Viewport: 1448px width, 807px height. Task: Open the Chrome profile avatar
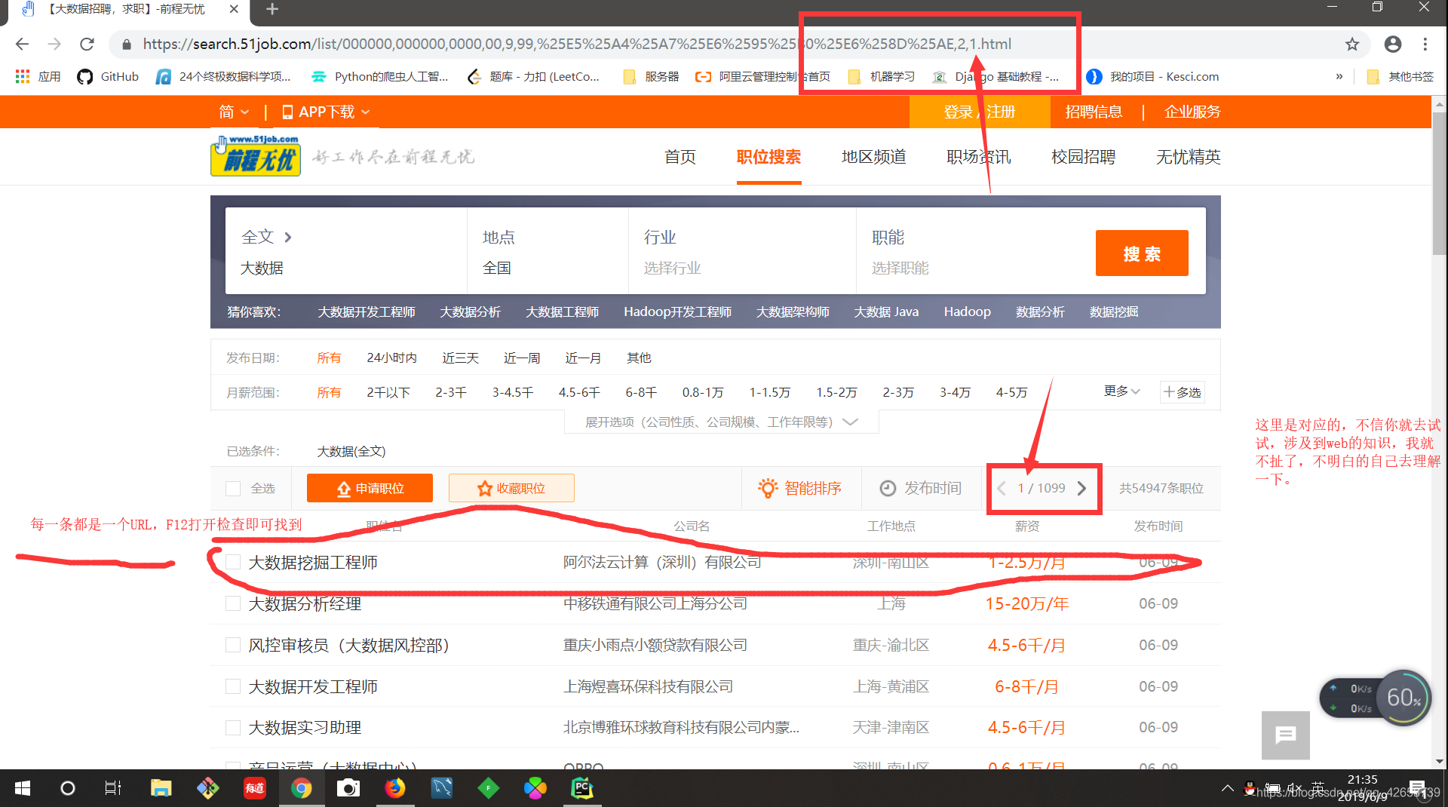pyautogui.click(x=1393, y=44)
